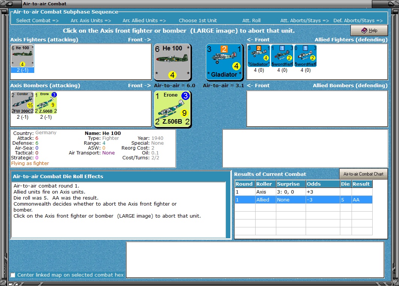This screenshot has height=286, width=399.
Task: Click the Round column header
Action: 245,184
